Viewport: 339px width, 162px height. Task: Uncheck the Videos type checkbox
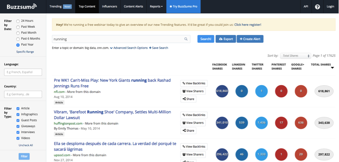click(18, 138)
